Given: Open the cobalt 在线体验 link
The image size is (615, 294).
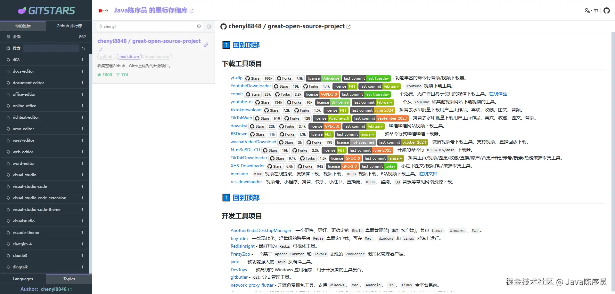Looking at the screenshot, I should [x=498, y=94].
